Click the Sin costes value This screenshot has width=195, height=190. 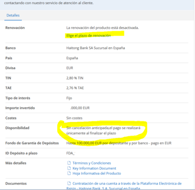[74, 118]
